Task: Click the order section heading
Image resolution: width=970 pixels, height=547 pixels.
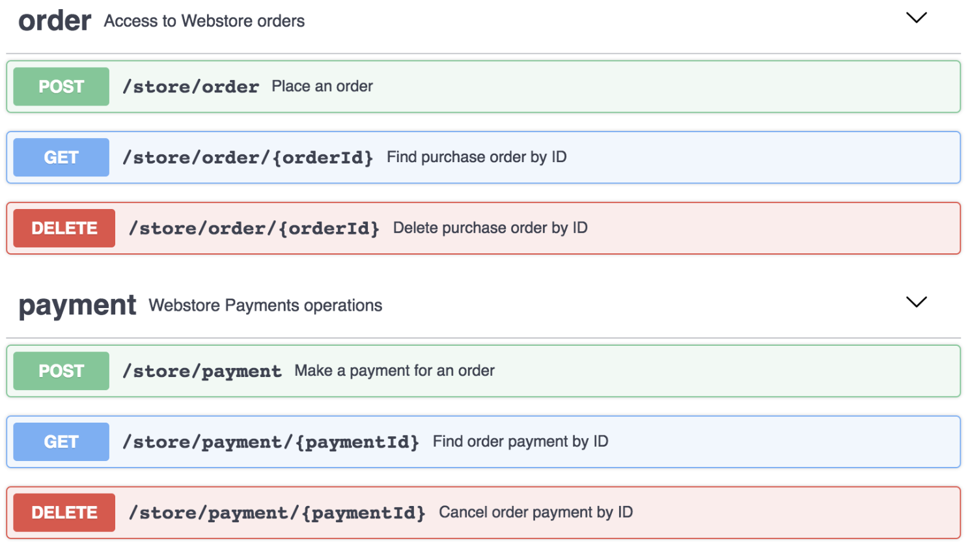Action: tap(55, 21)
